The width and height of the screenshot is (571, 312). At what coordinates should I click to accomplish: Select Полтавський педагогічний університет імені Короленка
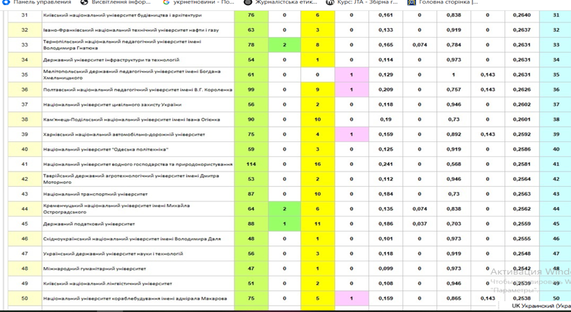138,90
